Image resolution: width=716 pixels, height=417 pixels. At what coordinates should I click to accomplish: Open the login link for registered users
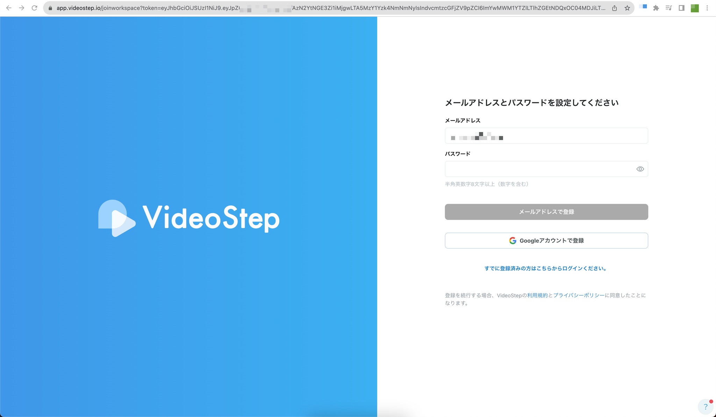point(546,269)
